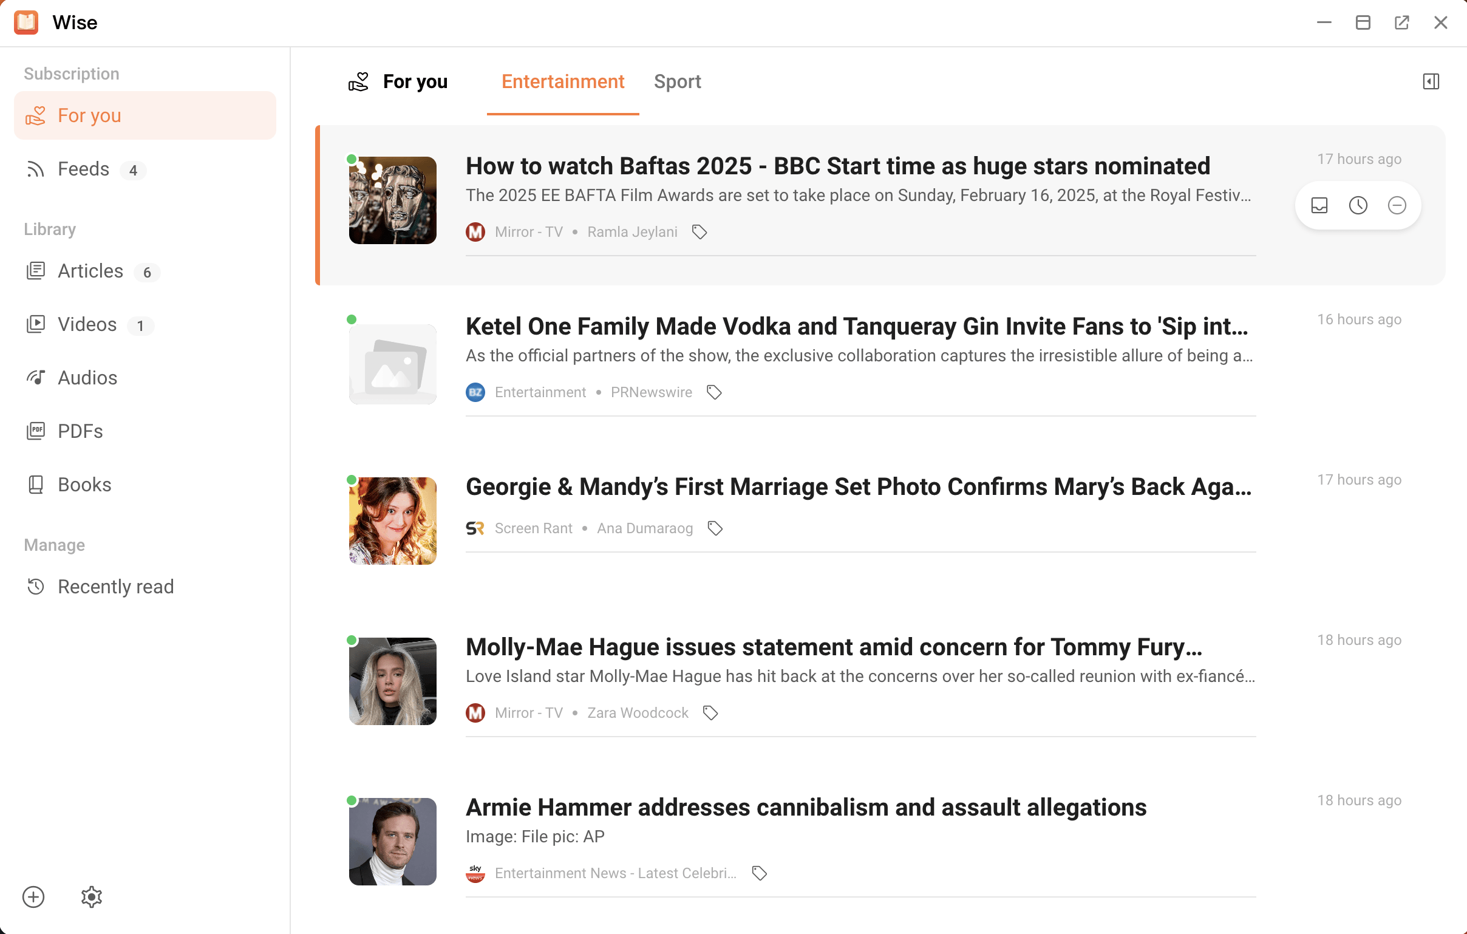Open Recently read list

pyautogui.click(x=116, y=587)
